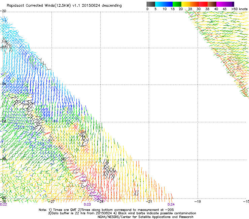Click the 'Note: 1) Times are GMT' line
This screenshot has width=249, height=219.
pyautogui.click(x=106, y=210)
